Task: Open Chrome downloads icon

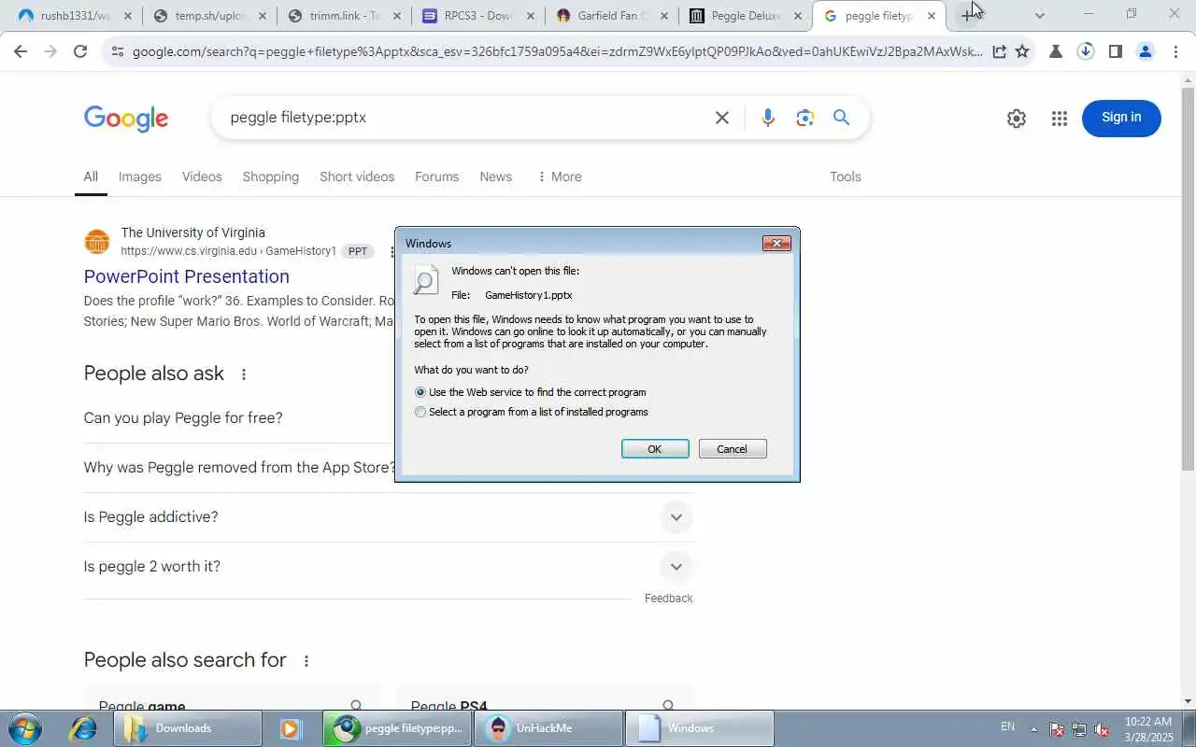Action: [1086, 51]
